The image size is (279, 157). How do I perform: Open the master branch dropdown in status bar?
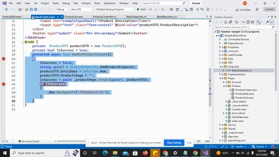[239, 147]
